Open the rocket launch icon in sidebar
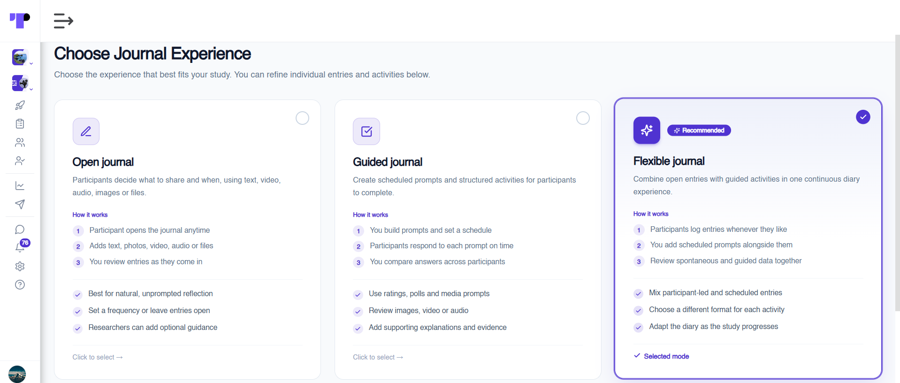900x383 pixels. pos(20,105)
